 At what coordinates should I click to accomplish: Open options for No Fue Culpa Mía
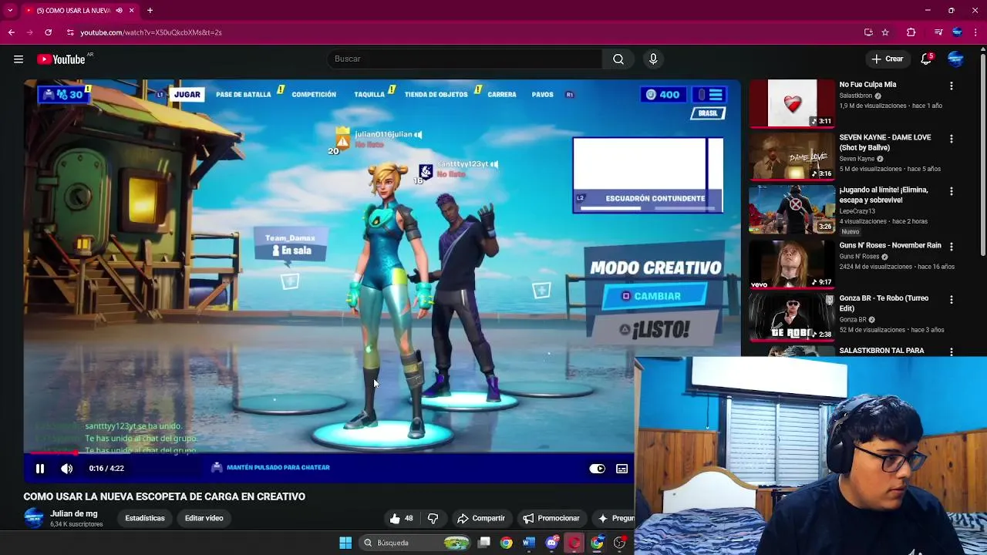(952, 86)
